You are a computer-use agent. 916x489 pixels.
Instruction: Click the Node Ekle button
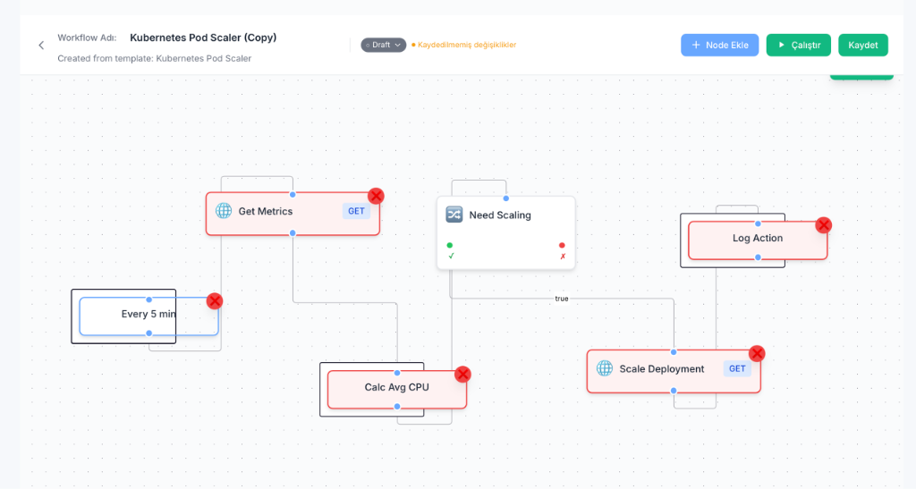(x=719, y=45)
